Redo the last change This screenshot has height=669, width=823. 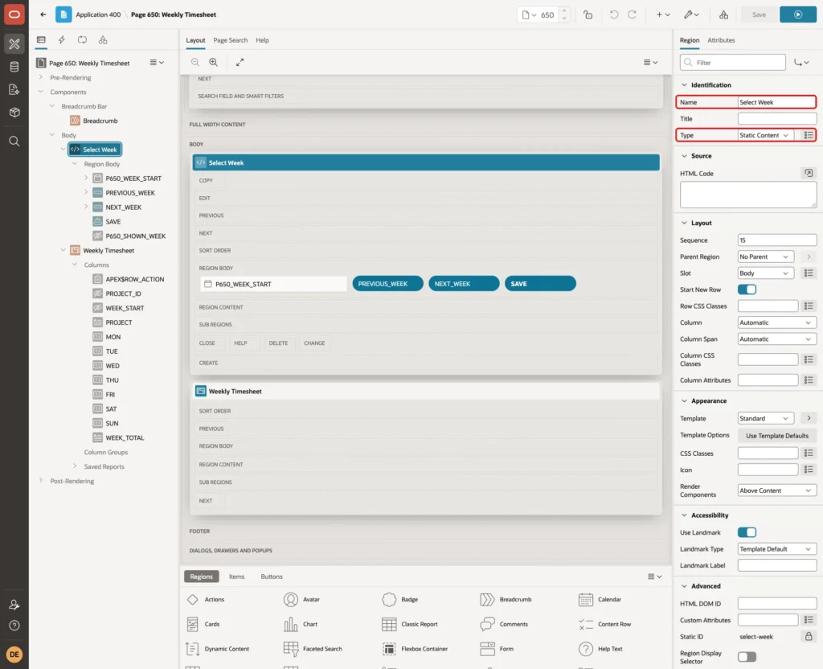pyautogui.click(x=632, y=14)
